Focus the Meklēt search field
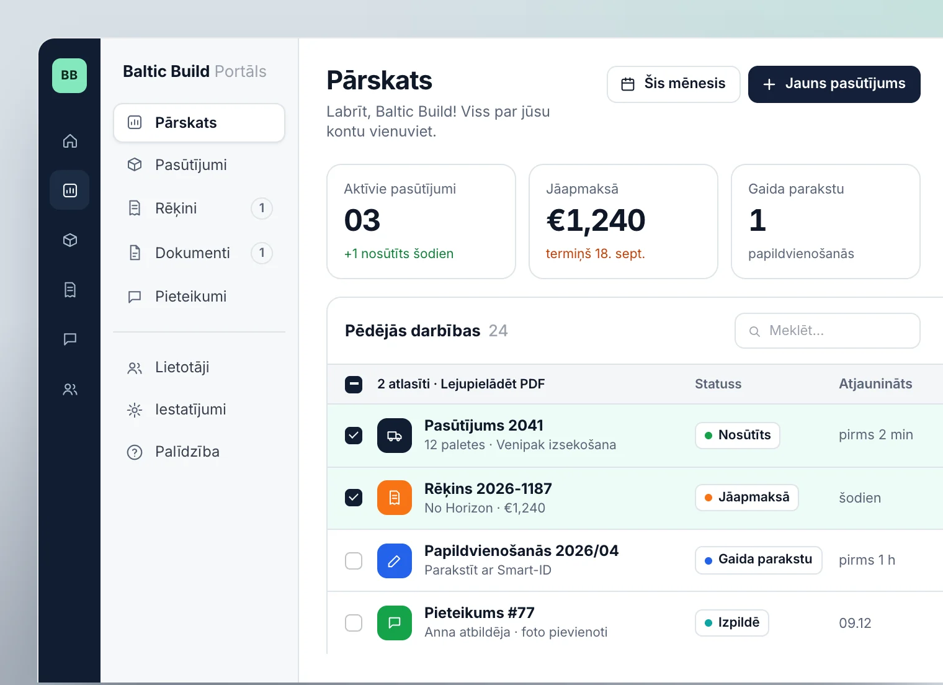Screen dimensions: 943x685 point(828,331)
